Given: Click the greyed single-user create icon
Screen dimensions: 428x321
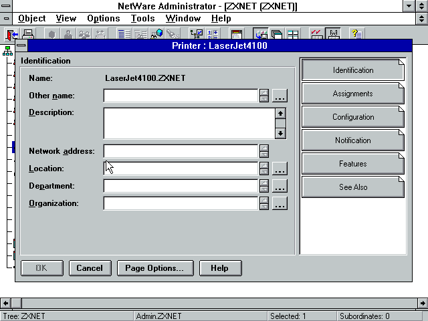Looking at the screenshot, I should pyautogui.click(x=68, y=34).
